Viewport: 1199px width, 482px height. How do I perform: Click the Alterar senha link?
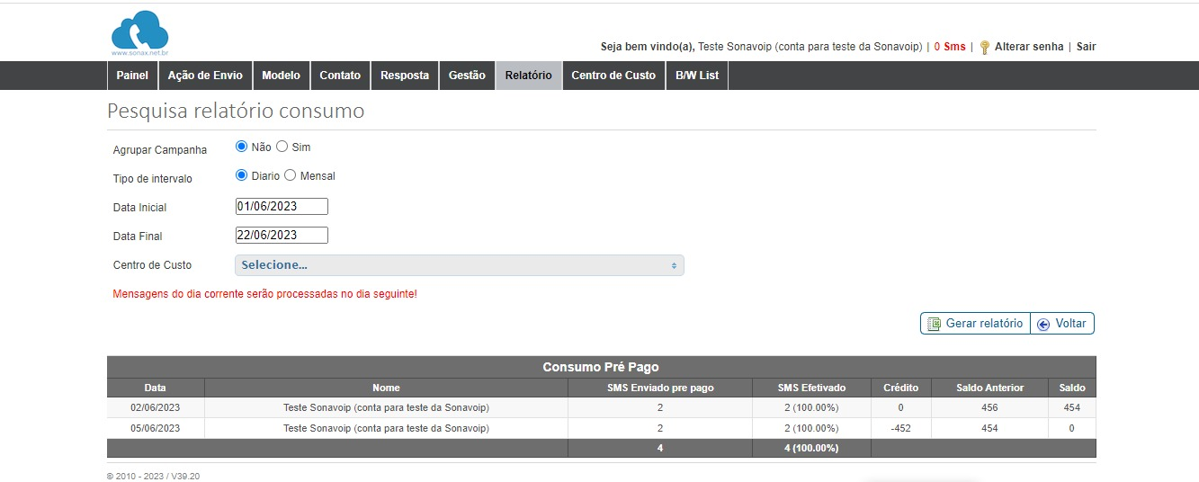pos(1029,47)
